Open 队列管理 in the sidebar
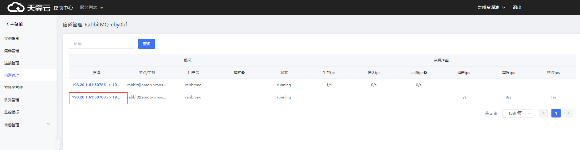Screen dimensions: 580x150 [12, 100]
